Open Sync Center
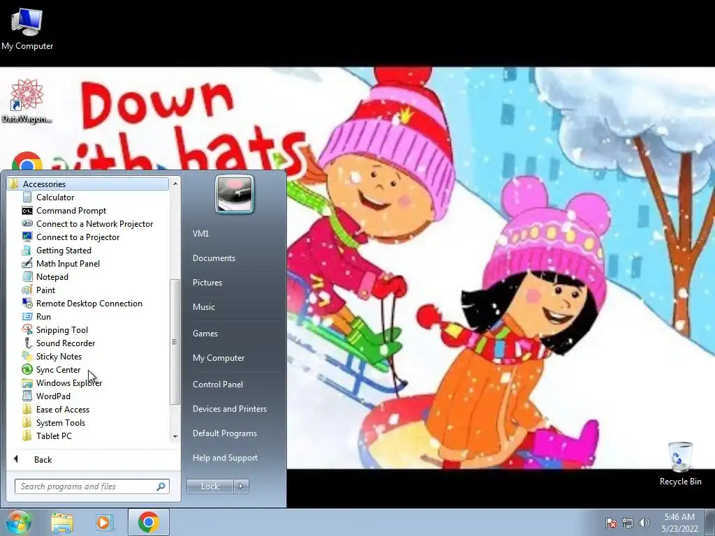Screen dimensions: 715x536 click(58, 369)
